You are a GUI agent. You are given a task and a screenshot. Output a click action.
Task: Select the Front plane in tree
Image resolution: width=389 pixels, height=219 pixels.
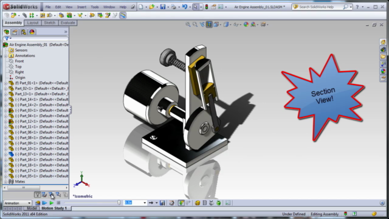coord(19,61)
